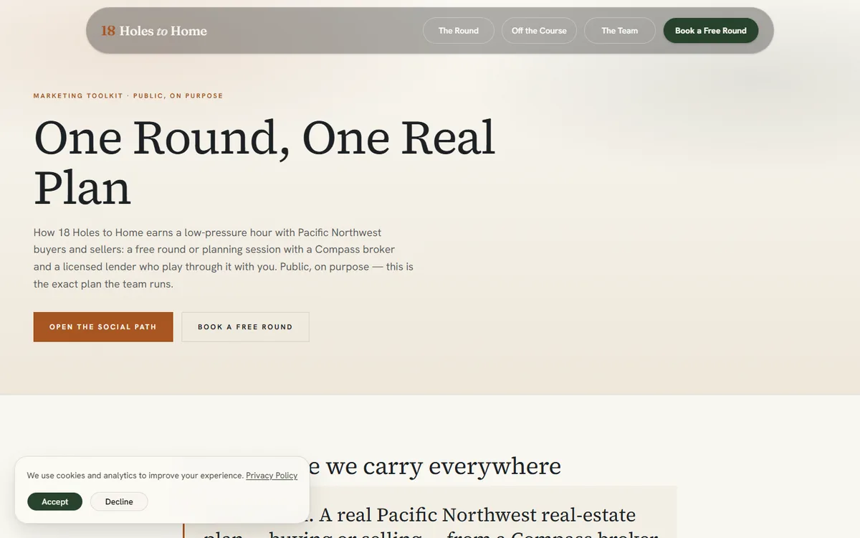Image resolution: width=860 pixels, height=538 pixels.
Task: Click the 18 Holes to Home logo
Action: click(x=154, y=31)
